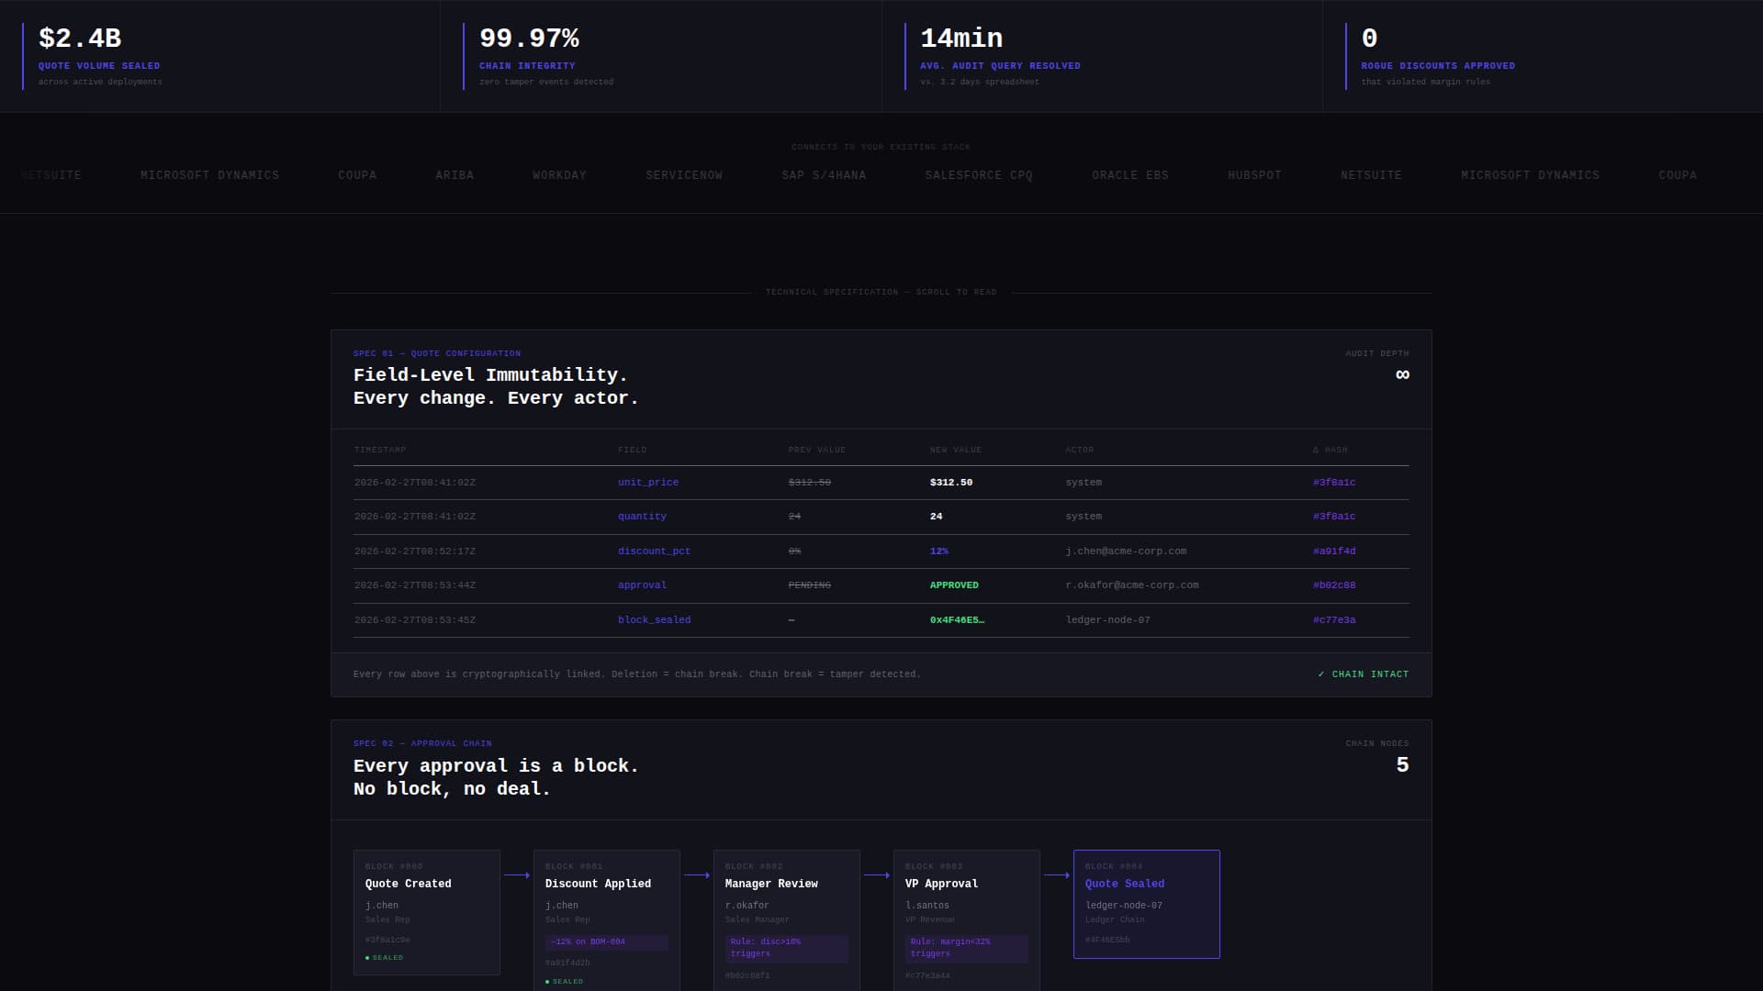The image size is (1763, 991).
Task: Click the FIELD column header
Action: click(633, 450)
